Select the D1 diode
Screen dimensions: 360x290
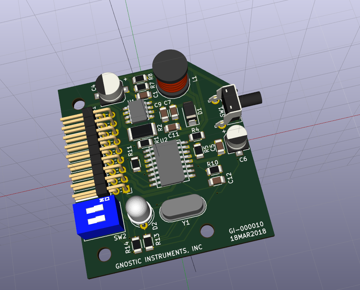tap(190, 111)
